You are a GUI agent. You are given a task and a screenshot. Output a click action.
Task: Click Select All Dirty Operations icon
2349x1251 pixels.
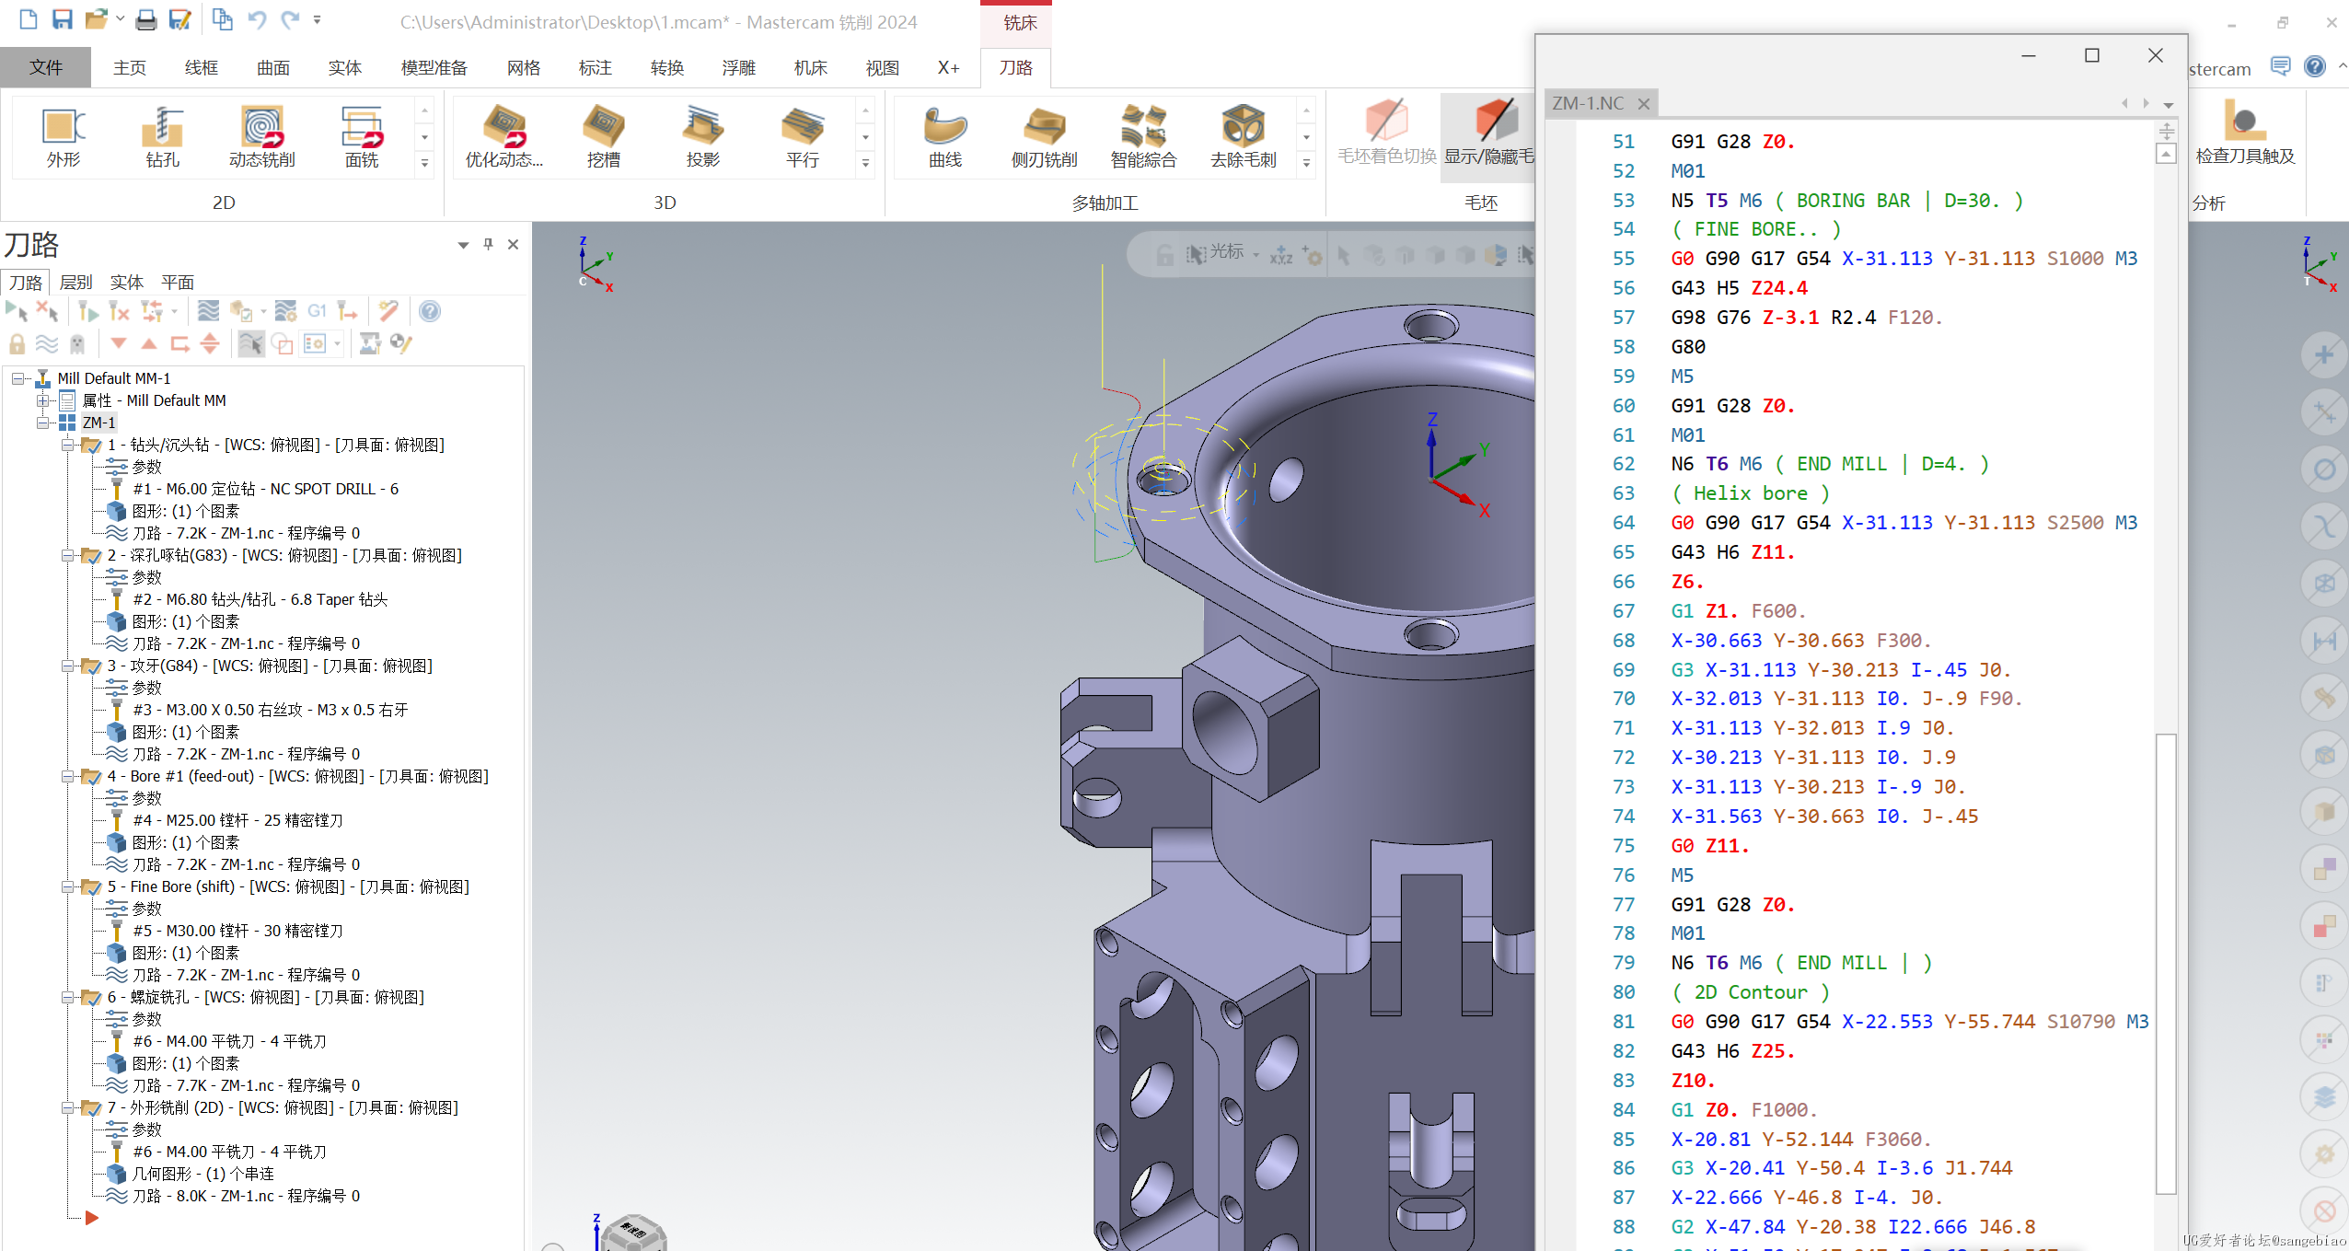point(47,311)
